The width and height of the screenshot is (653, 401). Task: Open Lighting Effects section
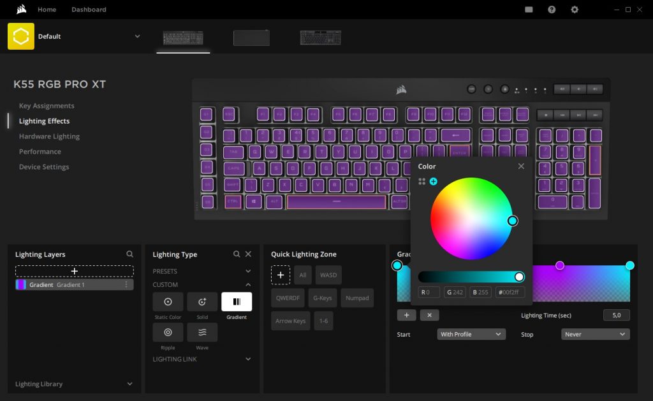[44, 121]
